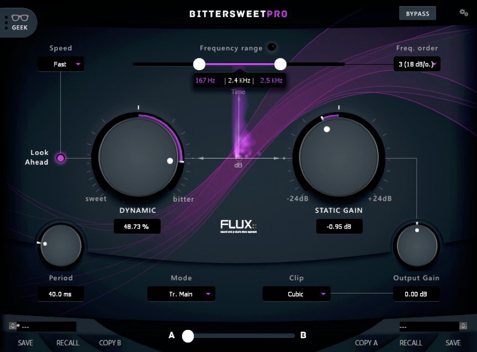Toggle the Look Ahead control
The width and height of the screenshot is (477, 352).
pos(60,159)
